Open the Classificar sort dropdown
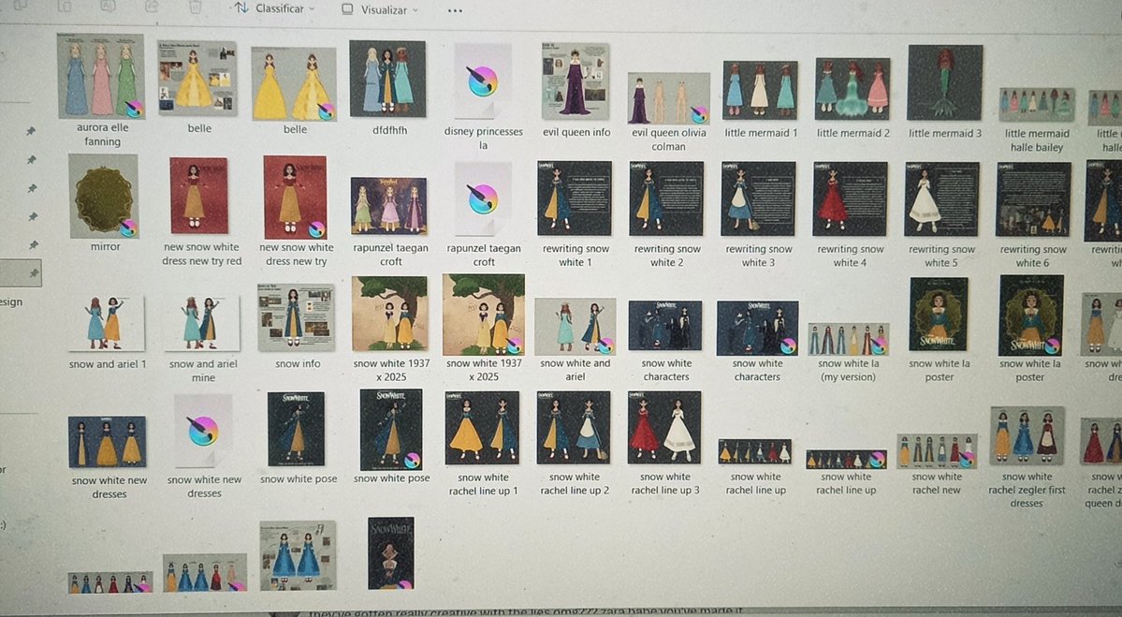This screenshot has width=1122, height=617. tap(275, 8)
